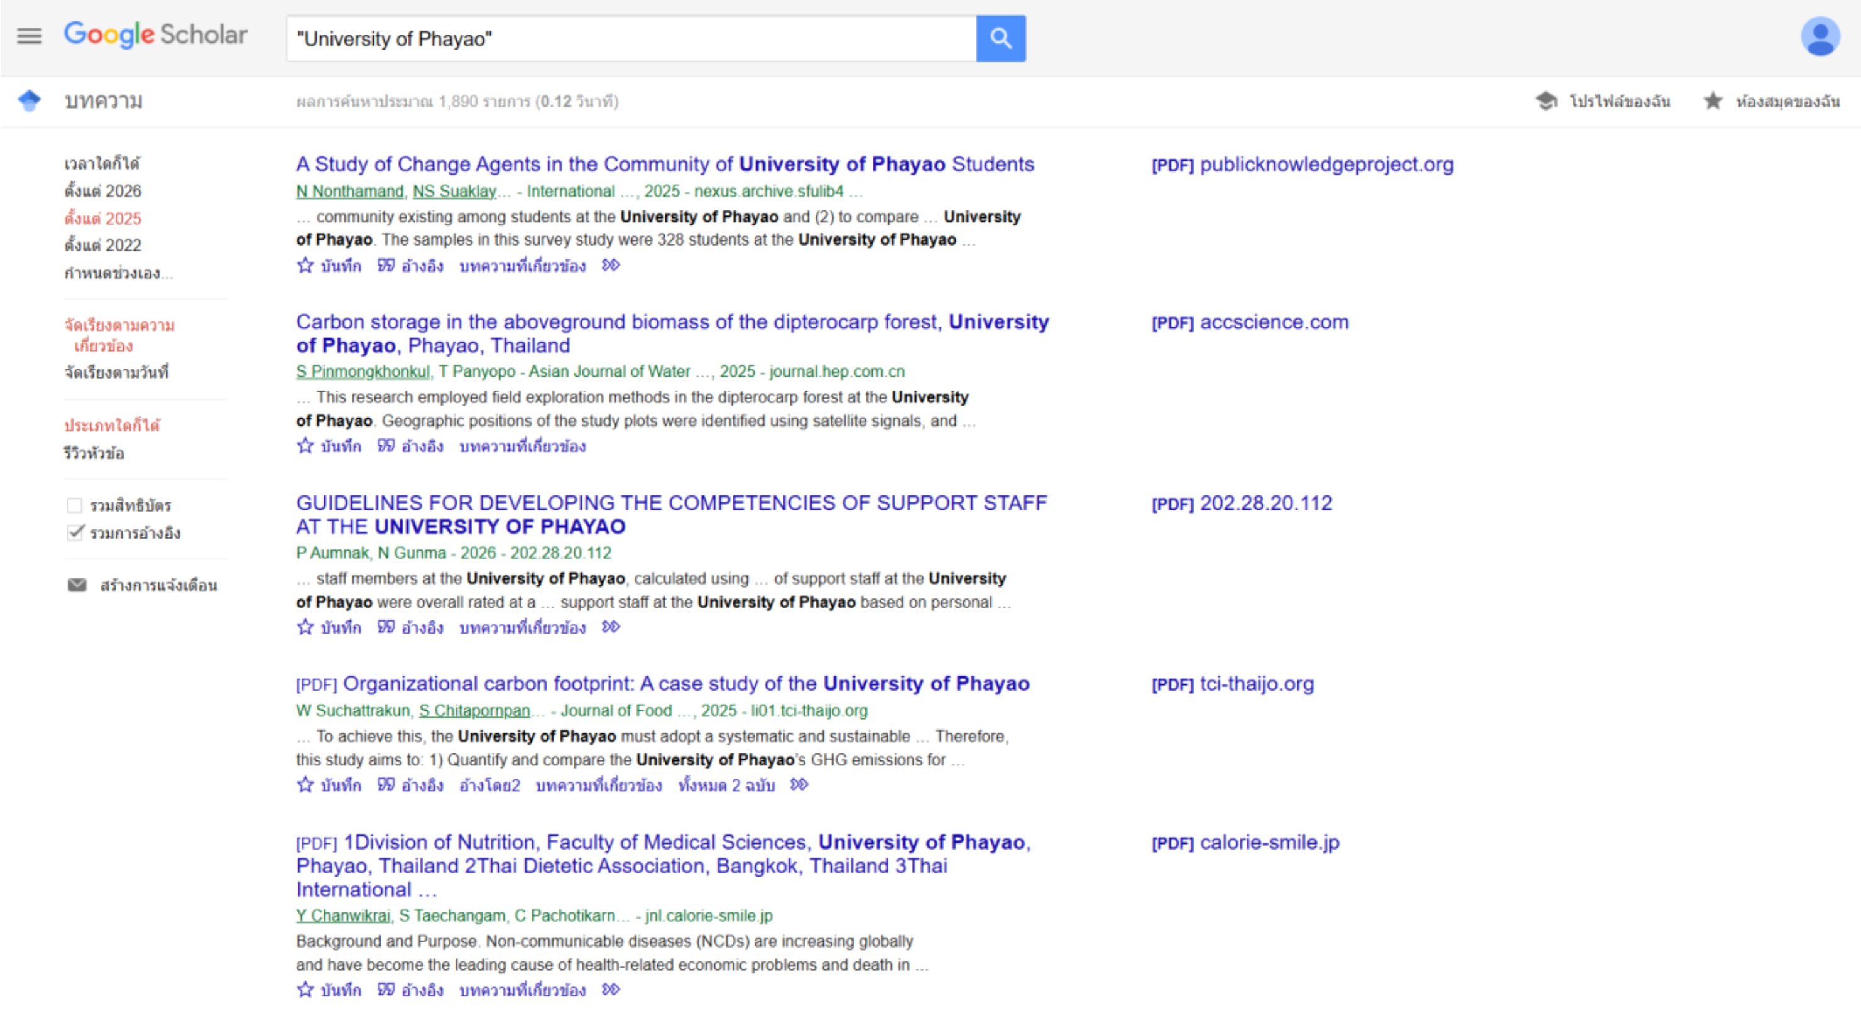
Task: Open PDF from publicknowledgeproject.org
Action: pos(1302,165)
